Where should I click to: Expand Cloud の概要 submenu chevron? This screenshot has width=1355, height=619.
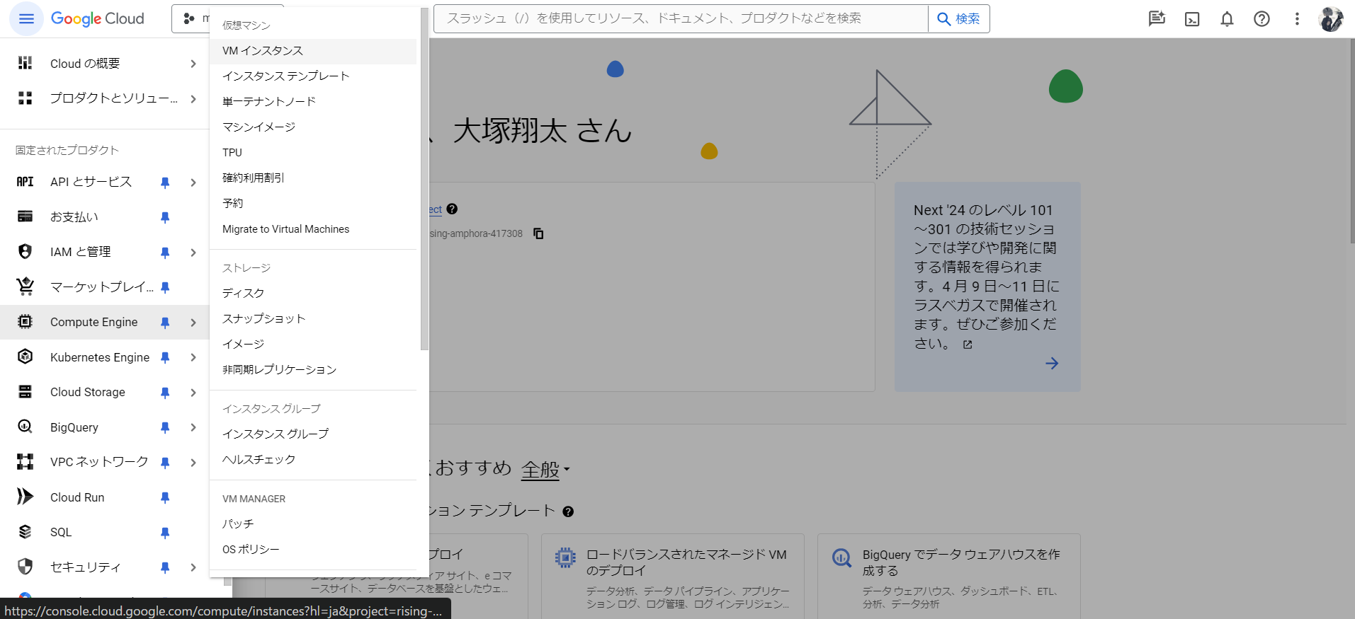point(193,64)
